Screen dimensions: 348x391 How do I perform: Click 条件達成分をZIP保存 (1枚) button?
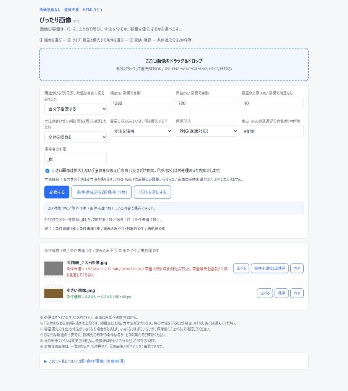pos(101,192)
